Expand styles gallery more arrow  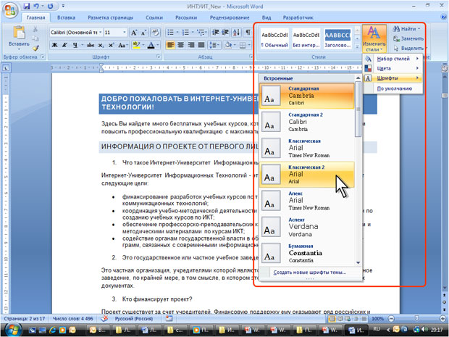(357, 46)
